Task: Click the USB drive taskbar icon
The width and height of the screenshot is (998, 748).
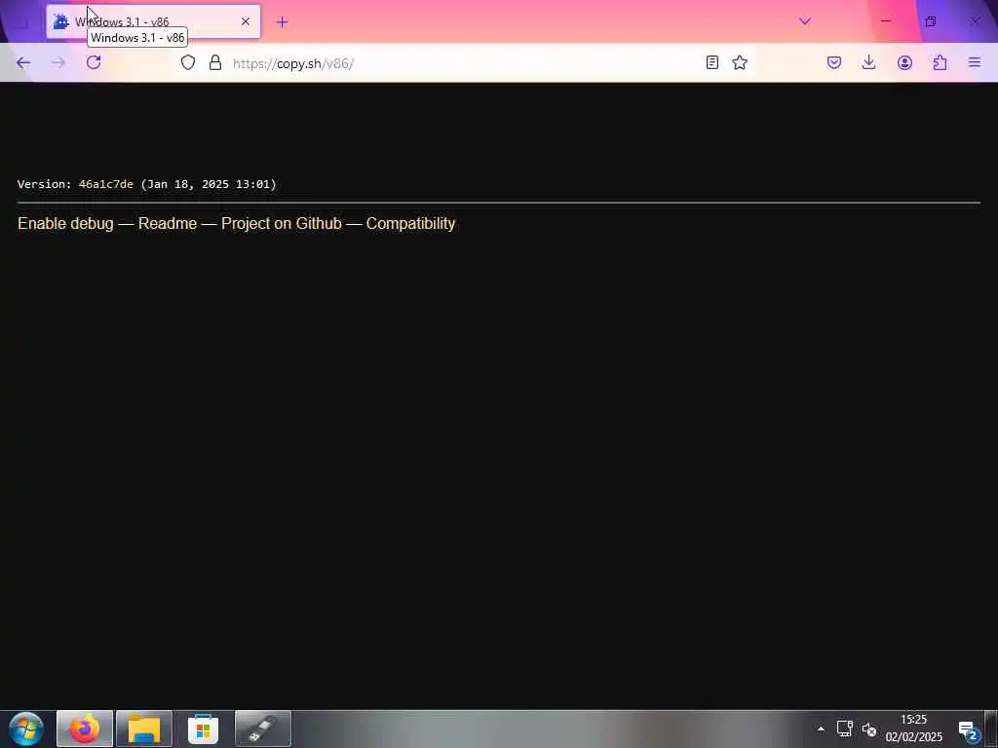Action: coord(263,729)
